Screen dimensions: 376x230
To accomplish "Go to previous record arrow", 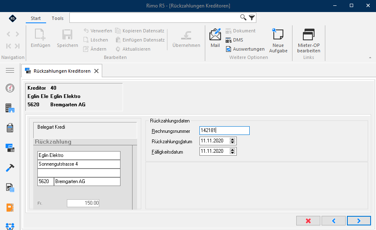I will tap(8, 34).
